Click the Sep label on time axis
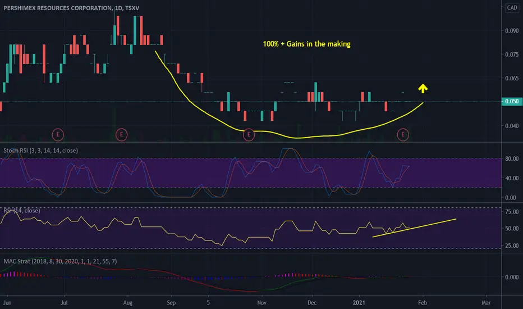Image resolution: width=523 pixels, height=309 pixels. point(171,303)
